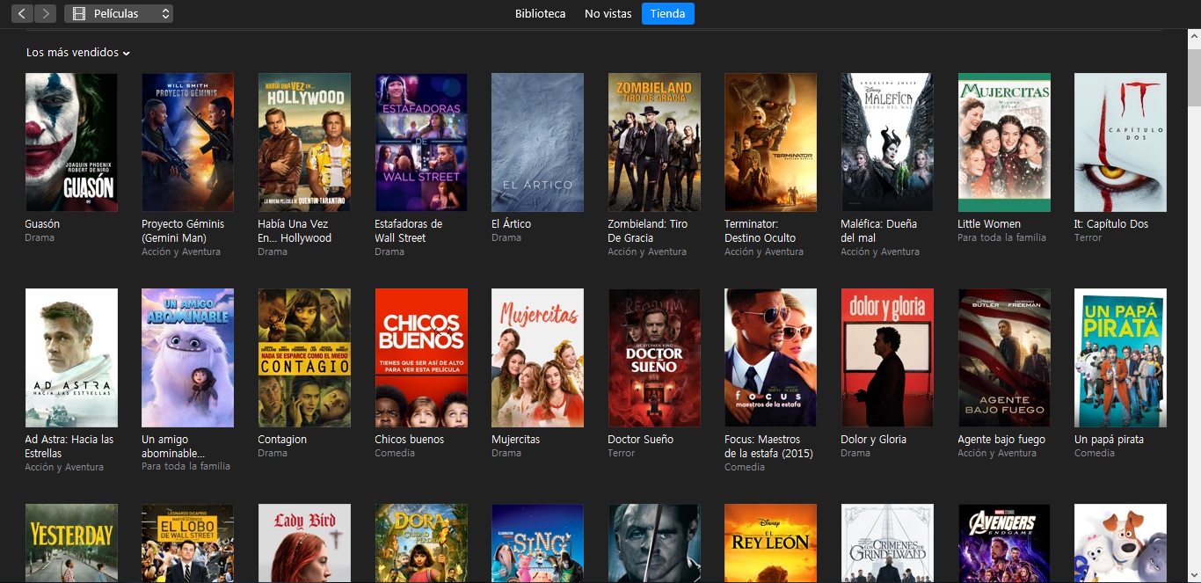
Task: Click the Ad Astra: Hacia las Estrellas title
Action: 69,447
